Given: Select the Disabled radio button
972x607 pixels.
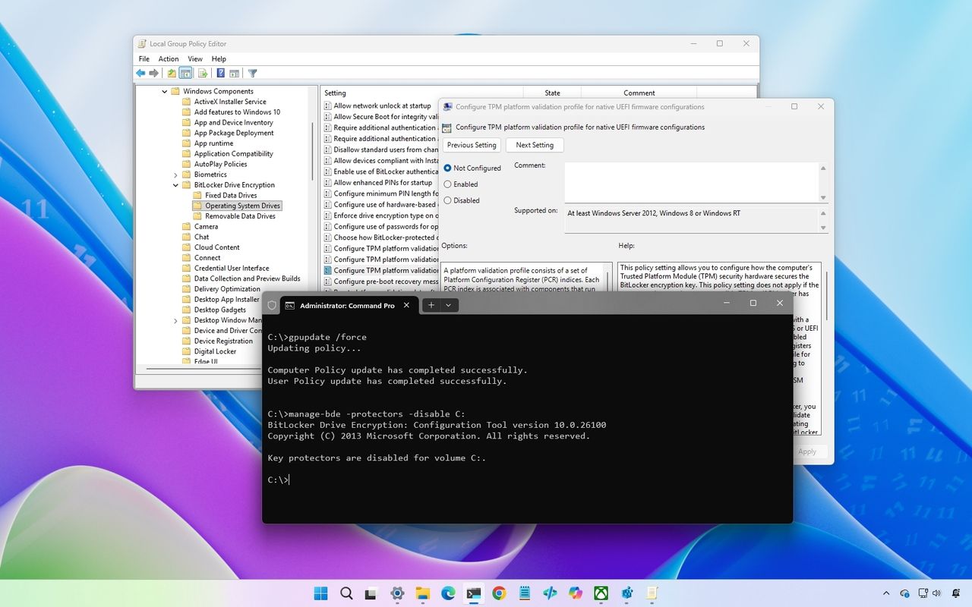Looking at the screenshot, I should (447, 200).
